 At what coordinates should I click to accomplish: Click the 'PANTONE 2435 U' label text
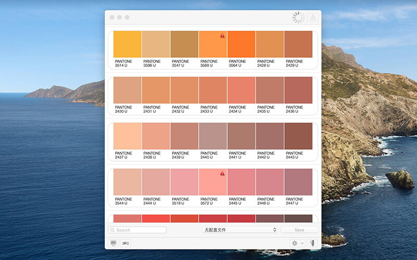click(266, 109)
